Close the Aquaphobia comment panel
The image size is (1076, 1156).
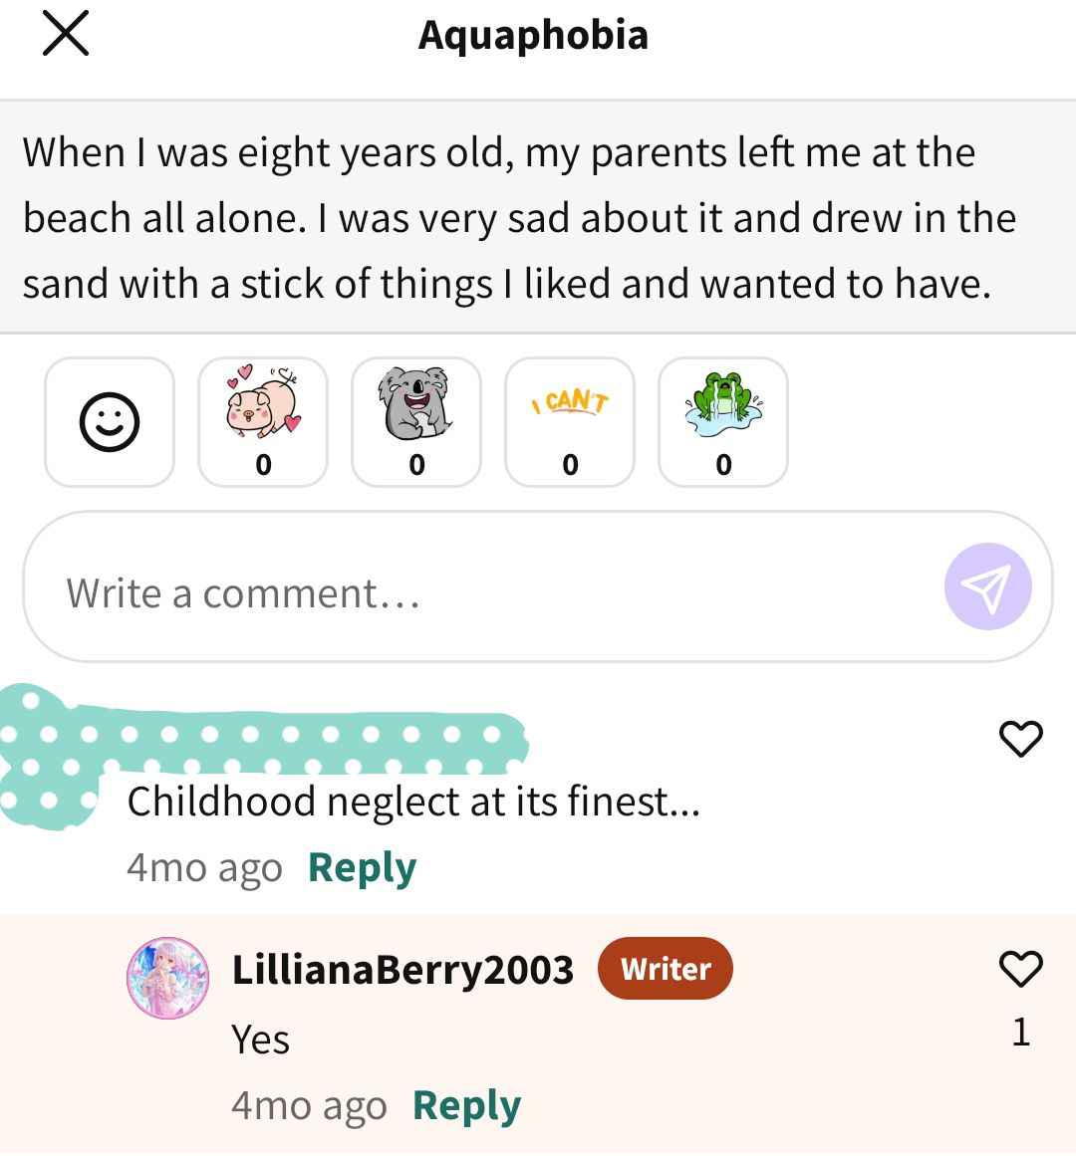[x=66, y=33]
